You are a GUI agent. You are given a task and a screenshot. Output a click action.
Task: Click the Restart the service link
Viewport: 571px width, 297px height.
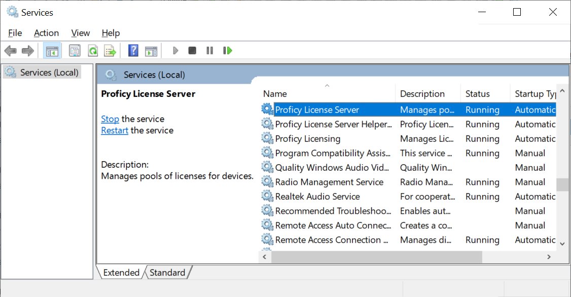[115, 130]
